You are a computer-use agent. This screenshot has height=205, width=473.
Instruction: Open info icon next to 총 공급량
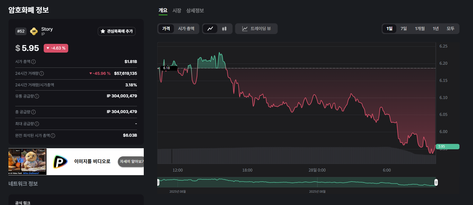(x=33, y=112)
